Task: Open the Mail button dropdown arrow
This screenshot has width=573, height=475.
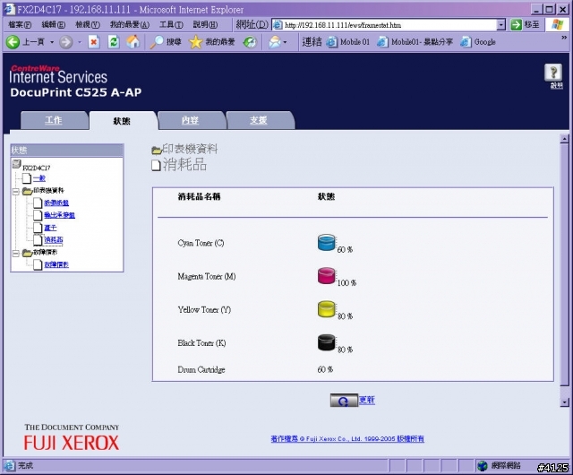Action: point(285,42)
